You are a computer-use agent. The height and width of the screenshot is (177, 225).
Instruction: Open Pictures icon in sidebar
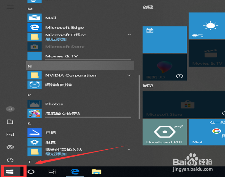10,134
